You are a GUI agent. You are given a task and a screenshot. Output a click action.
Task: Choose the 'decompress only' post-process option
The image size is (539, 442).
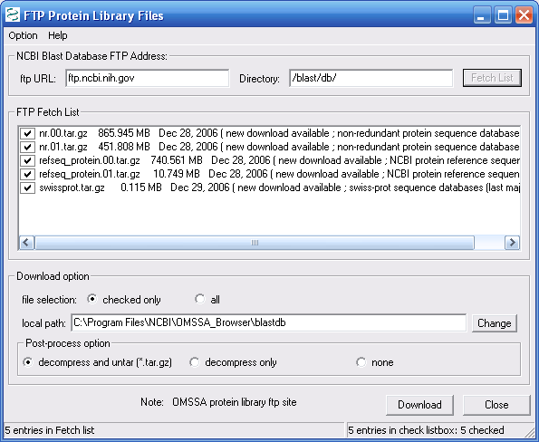pos(194,362)
